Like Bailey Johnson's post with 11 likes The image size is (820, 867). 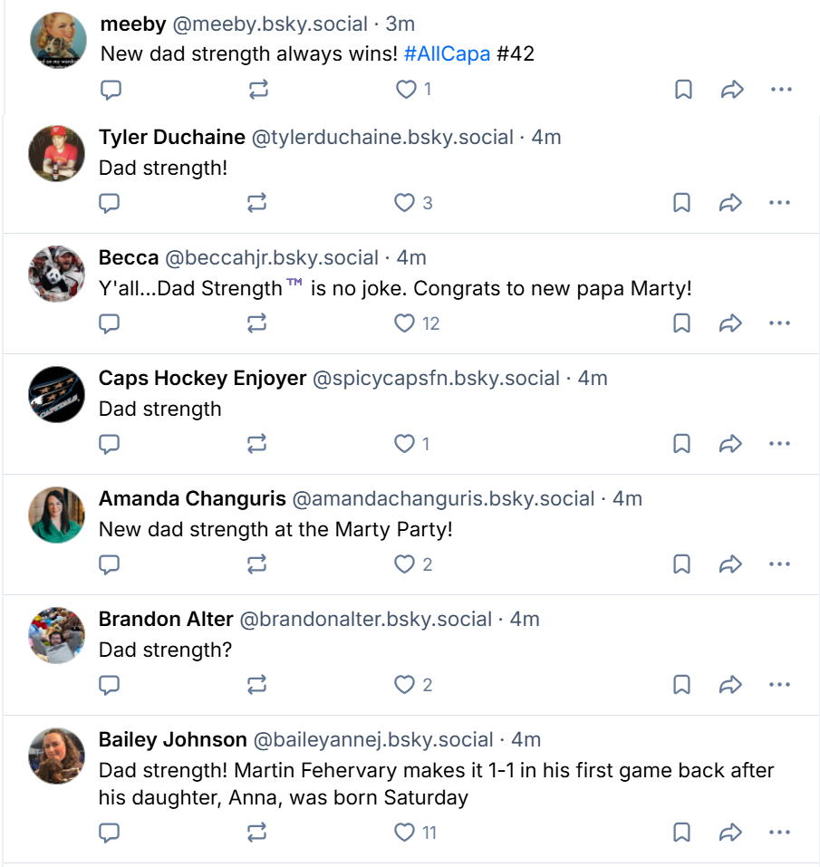click(405, 833)
